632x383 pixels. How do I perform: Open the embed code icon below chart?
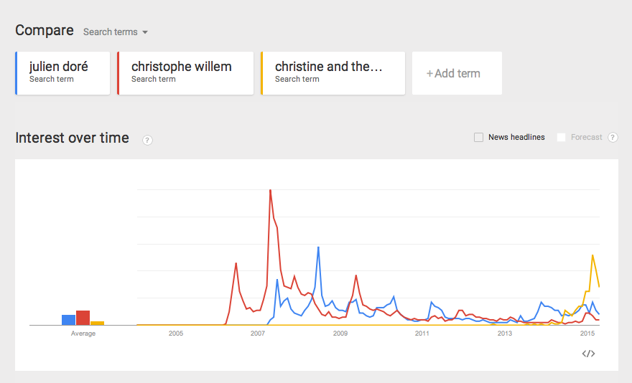point(588,354)
